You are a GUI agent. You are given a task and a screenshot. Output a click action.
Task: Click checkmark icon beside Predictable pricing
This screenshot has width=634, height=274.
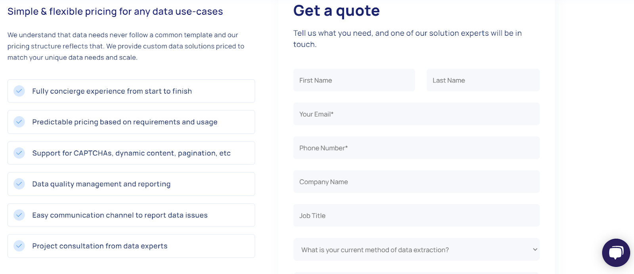[19, 122]
